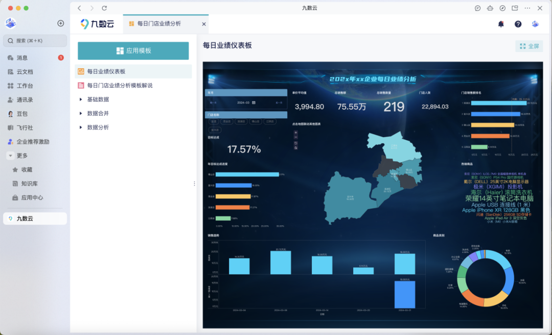Toggle the 全选 store filter chip
The height and width of the screenshot is (335, 552).
[x=213, y=121]
